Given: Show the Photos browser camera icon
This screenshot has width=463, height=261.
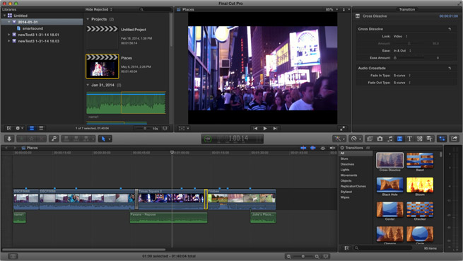Looking at the screenshot, I should (380, 139).
